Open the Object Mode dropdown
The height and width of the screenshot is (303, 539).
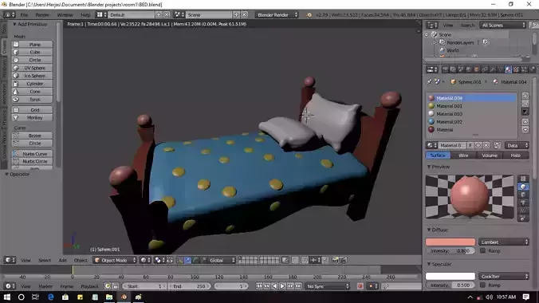tap(115, 261)
